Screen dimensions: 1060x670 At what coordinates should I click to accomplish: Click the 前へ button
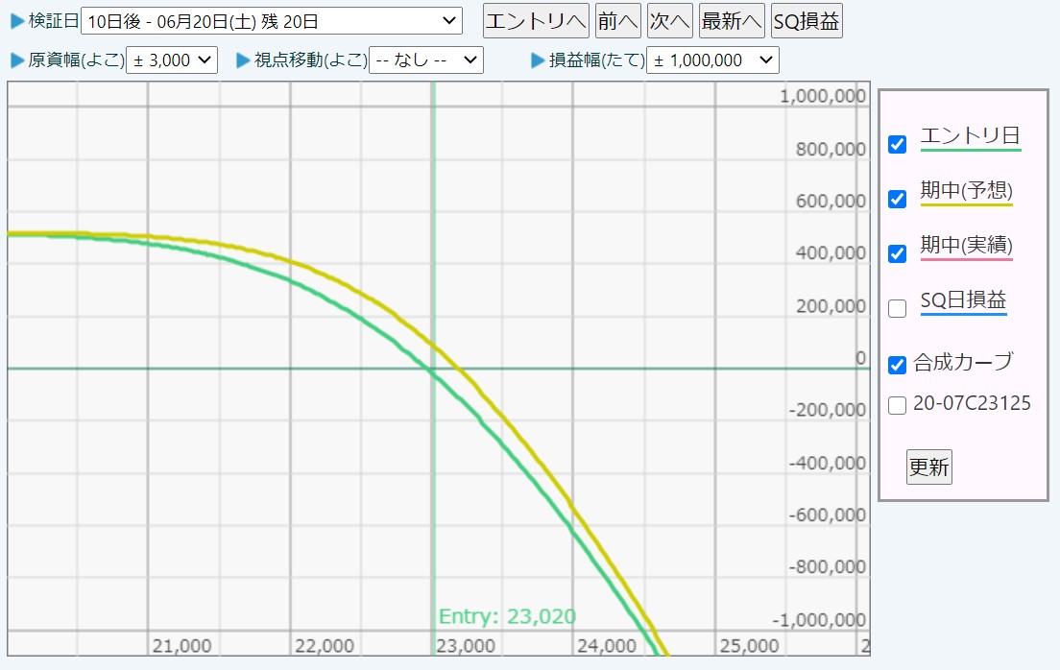[x=618, y=21]
